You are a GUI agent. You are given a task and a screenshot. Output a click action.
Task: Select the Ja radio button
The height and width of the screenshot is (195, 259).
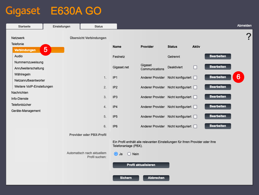coord(116,154)
